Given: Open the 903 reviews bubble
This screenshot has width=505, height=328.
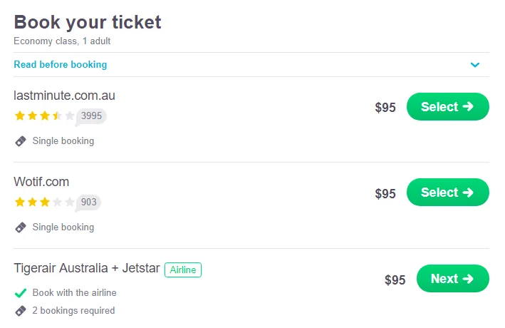Looking at the screenshot, I should click(x=88, y=202).
